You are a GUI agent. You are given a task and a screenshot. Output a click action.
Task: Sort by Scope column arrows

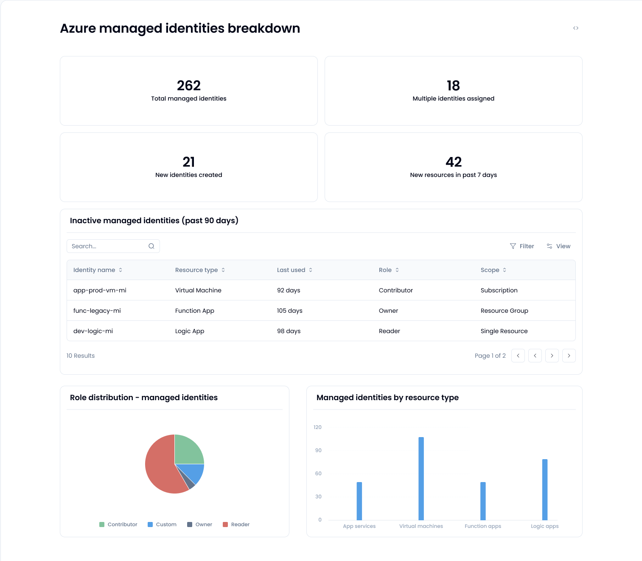click(505, 270)
